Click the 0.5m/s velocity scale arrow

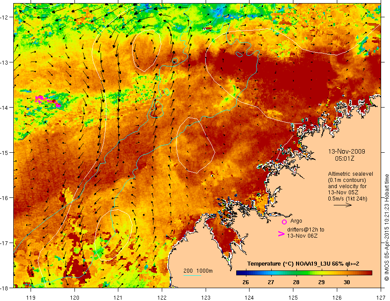(x=343, y=205)
